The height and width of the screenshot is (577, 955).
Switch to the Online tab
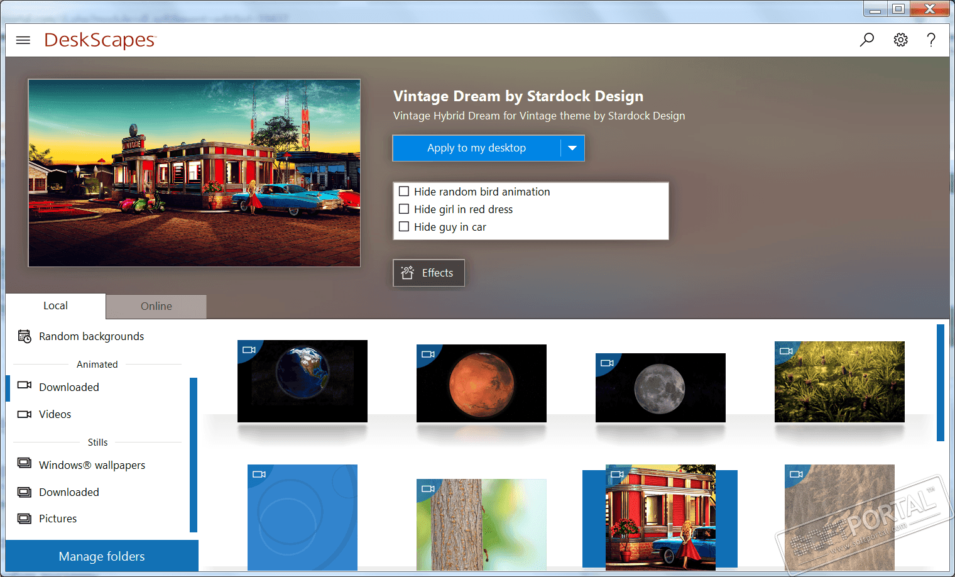tap(156, 306)
